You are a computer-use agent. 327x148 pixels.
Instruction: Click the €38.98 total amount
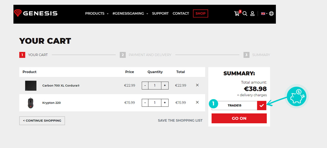[255, 89]
